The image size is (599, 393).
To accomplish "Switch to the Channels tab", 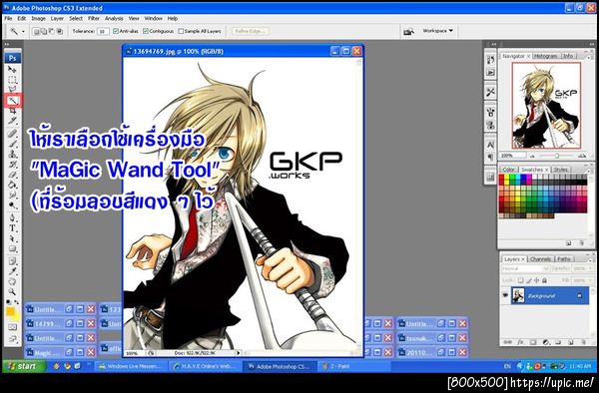I will (x=540, y=259).
